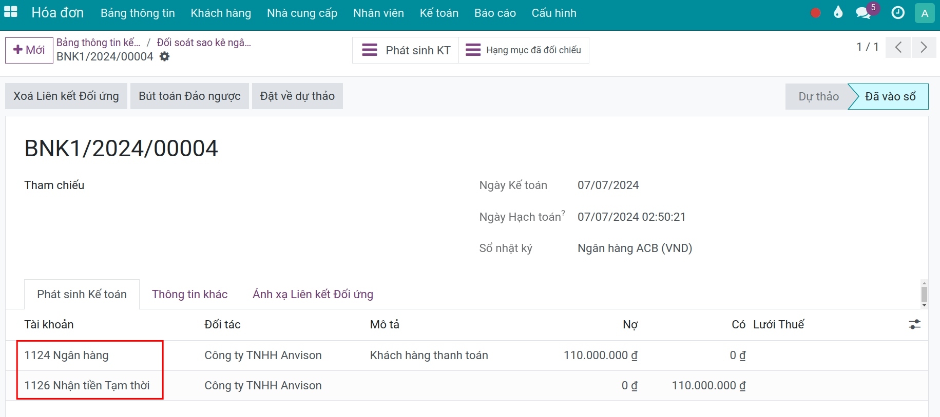Select the Dự thảo status stage

[x=818, y=96]
